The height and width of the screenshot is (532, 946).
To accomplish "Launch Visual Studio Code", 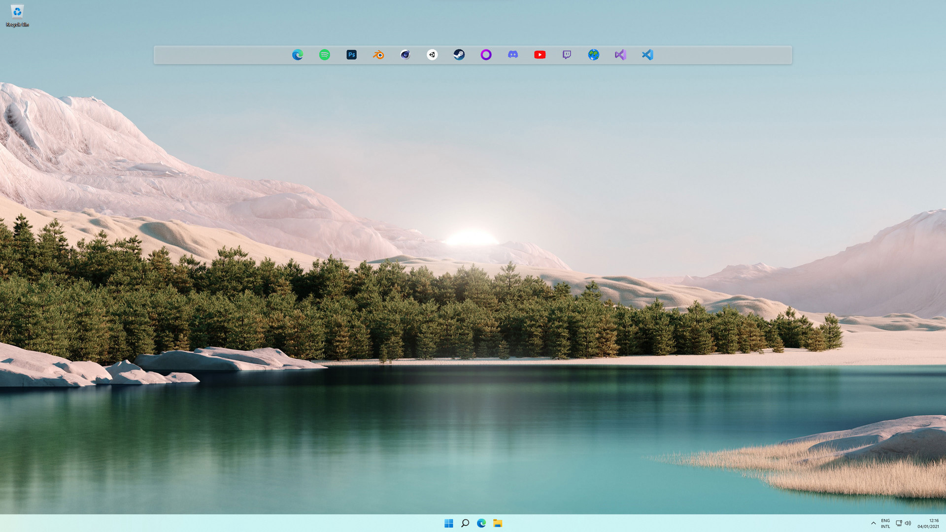I will (647, 55).
